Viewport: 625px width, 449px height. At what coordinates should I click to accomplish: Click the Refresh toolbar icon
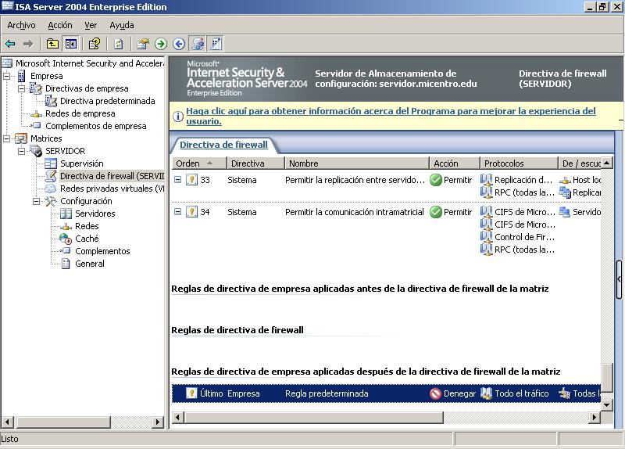coord(119,44)
